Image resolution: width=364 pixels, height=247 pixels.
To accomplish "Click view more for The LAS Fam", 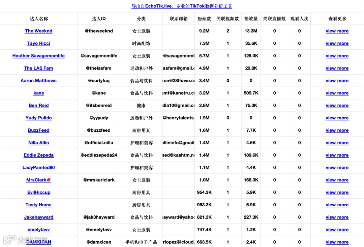I will point(337,68).
